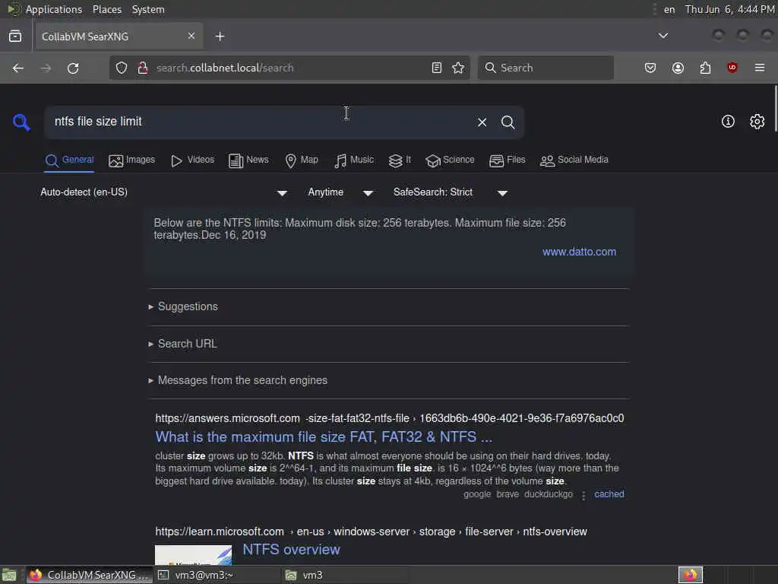Switch to the Images category
The image size is (778, 584).
[x=132, y=160]
